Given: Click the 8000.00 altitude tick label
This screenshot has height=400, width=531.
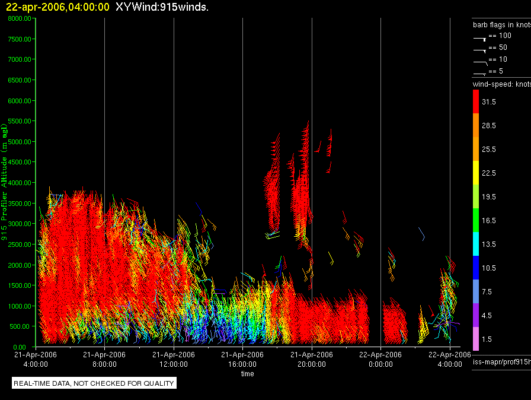Looking at the screenshot, I should (20, 18).
